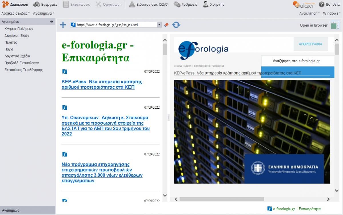
Task: Click the Αγαπημένα sidebar header
Action: [28, 21]
